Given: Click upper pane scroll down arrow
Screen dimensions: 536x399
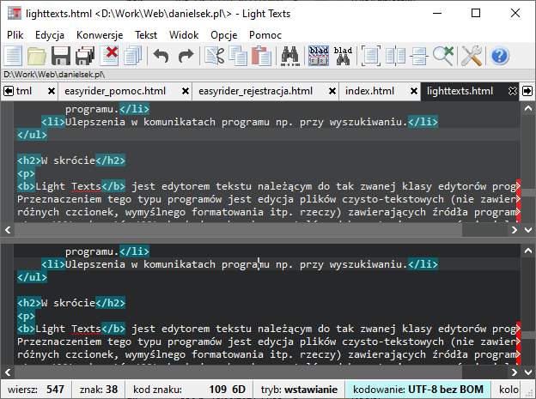Looking at the screenshot, I should (x=528, y=230).
